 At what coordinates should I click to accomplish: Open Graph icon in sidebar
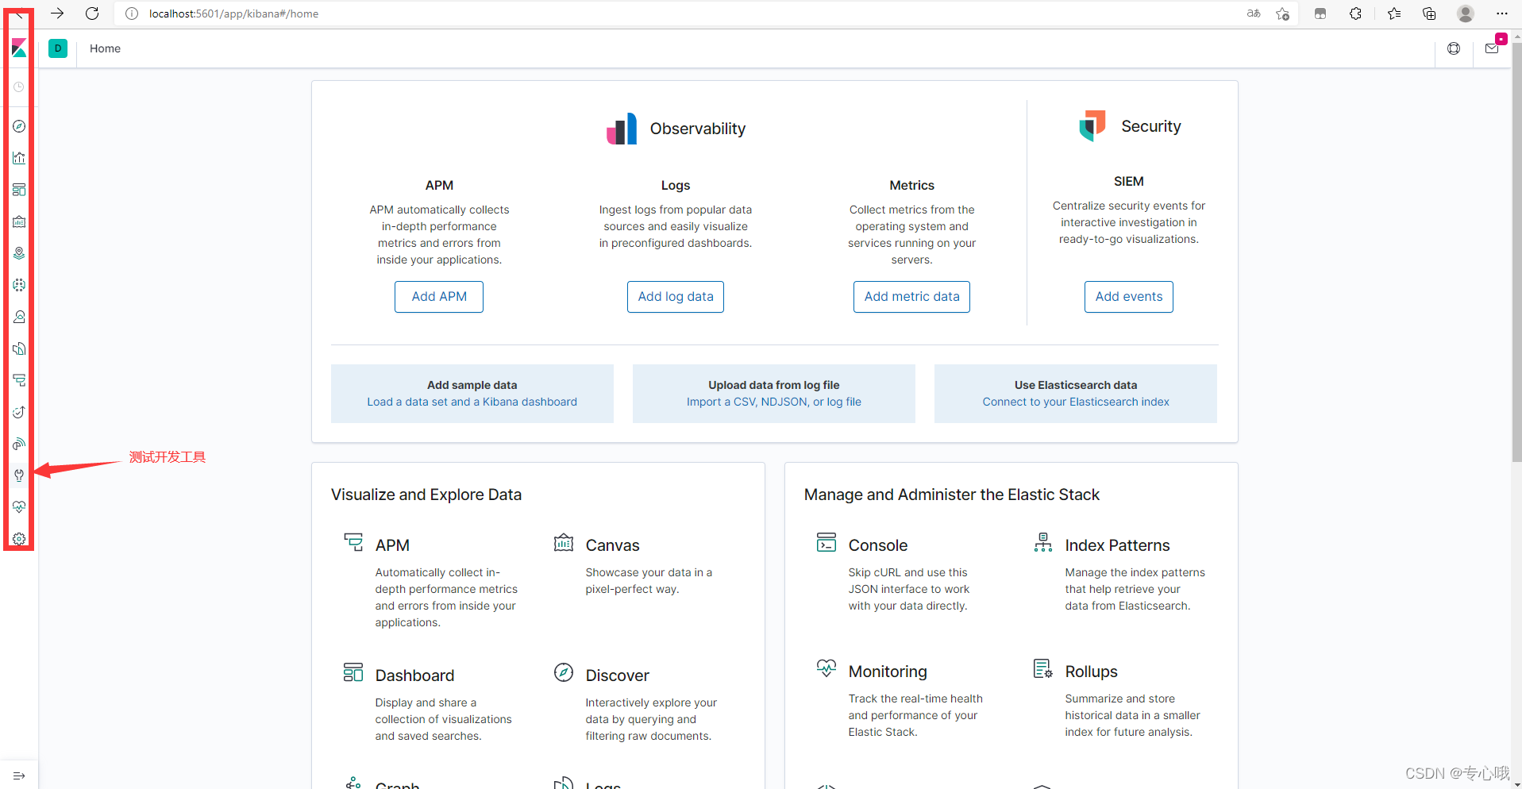click(x=19, y=317)
